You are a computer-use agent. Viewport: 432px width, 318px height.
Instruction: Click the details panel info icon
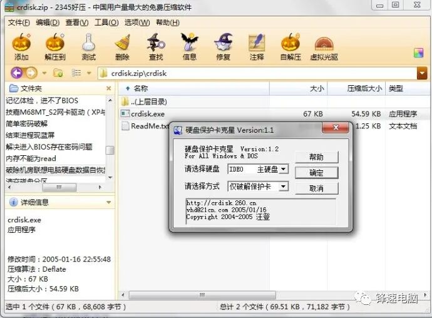coord(13,202)
